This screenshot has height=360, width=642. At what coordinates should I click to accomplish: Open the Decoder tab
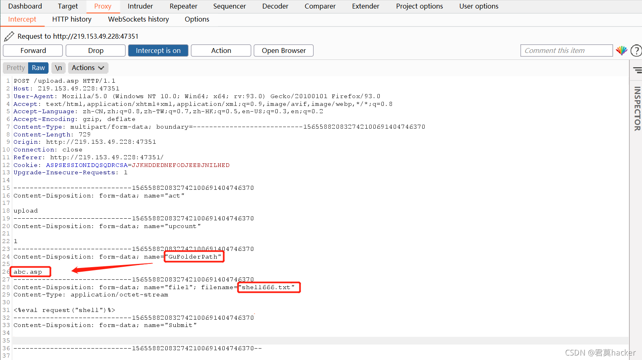pyautogui.click(x=275, y=6)
